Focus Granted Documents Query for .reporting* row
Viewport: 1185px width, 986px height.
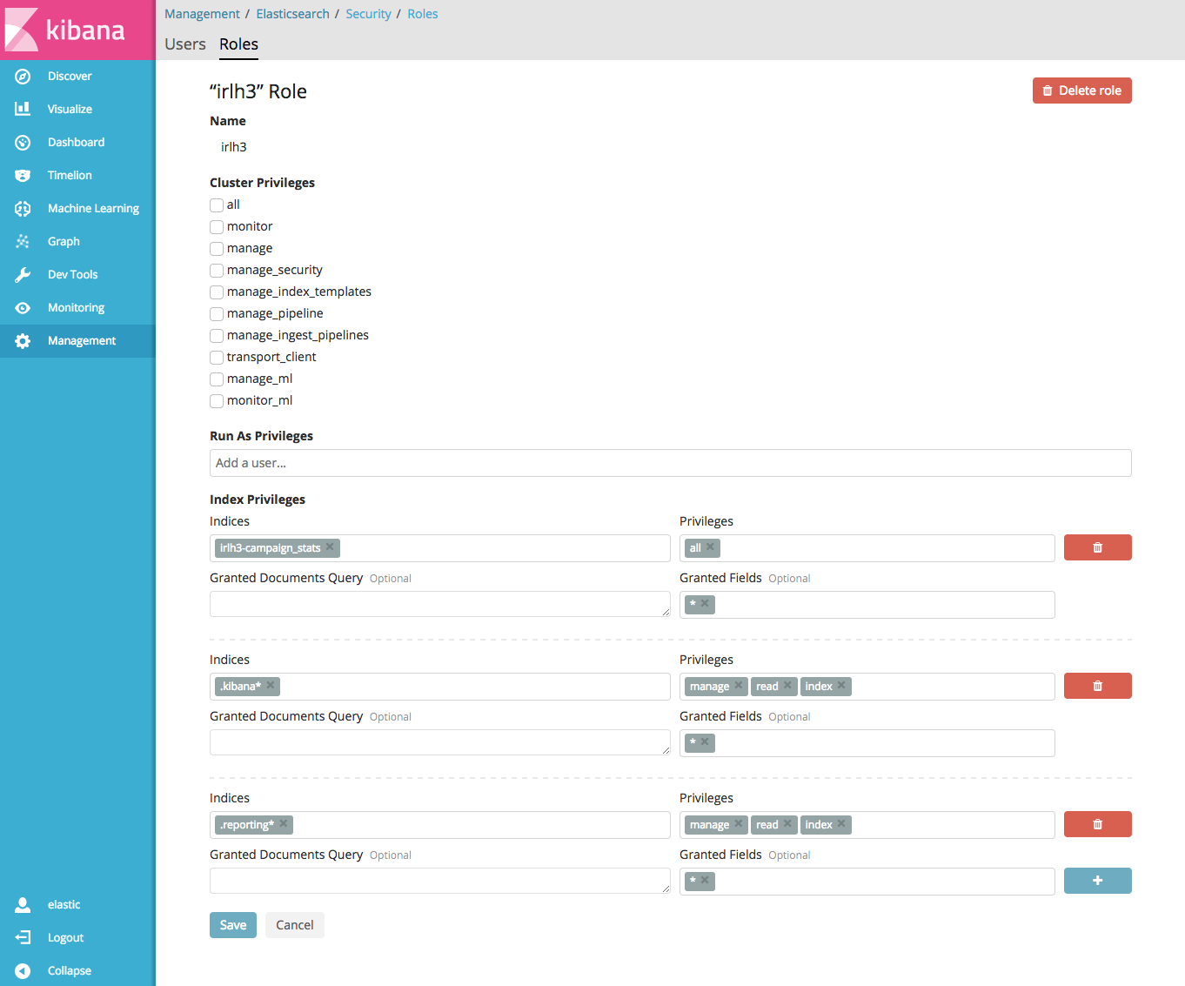pos(440,881)
